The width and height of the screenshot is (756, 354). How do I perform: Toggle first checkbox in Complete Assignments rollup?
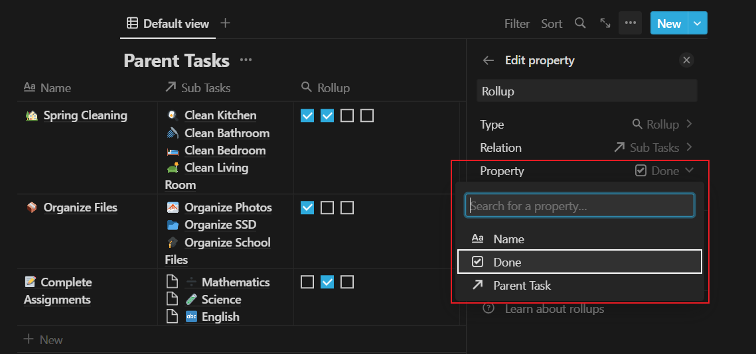(x=307, y=282)
